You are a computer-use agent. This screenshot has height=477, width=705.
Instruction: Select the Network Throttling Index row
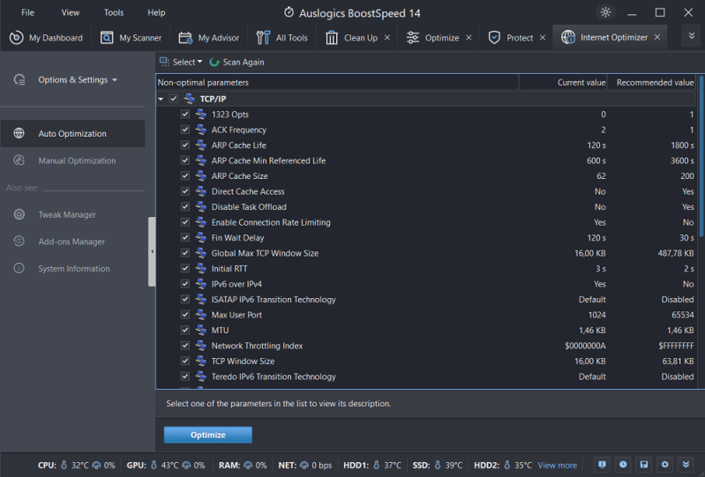(x=426, y=346)
